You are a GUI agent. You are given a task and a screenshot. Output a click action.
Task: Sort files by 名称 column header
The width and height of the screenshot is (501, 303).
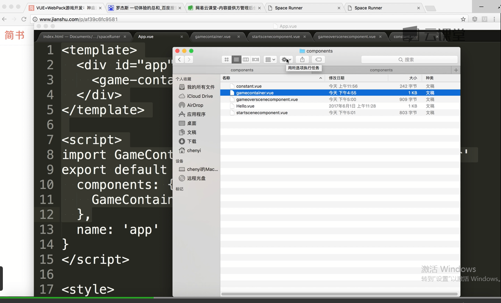pyautogui.click(x=226, y=78)
